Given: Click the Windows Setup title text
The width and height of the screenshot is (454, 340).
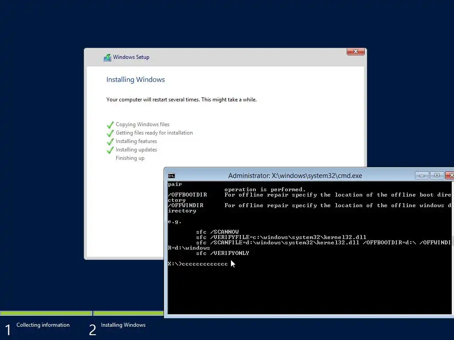Looking at the screenshot, I should (x=131, y=57).
